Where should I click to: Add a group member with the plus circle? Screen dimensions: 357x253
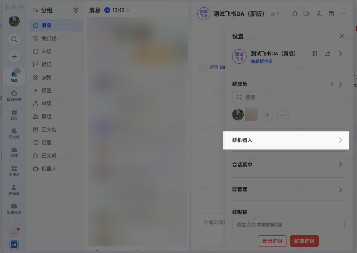click(x=267, y=115)
